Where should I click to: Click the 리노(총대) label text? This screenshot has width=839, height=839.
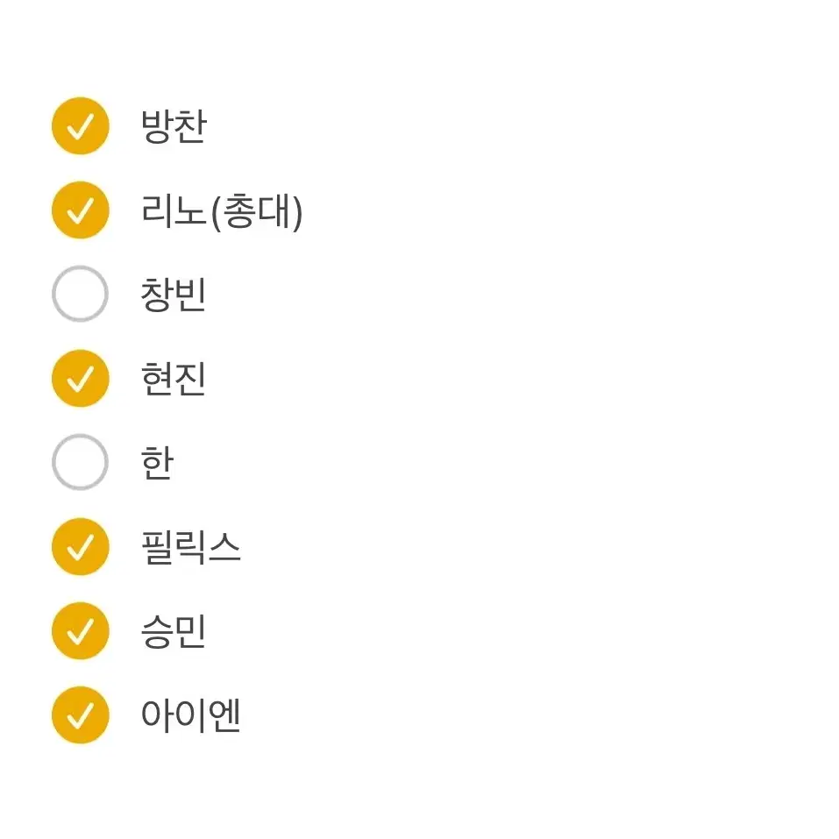pyautogui.click(x=222, y=210)
